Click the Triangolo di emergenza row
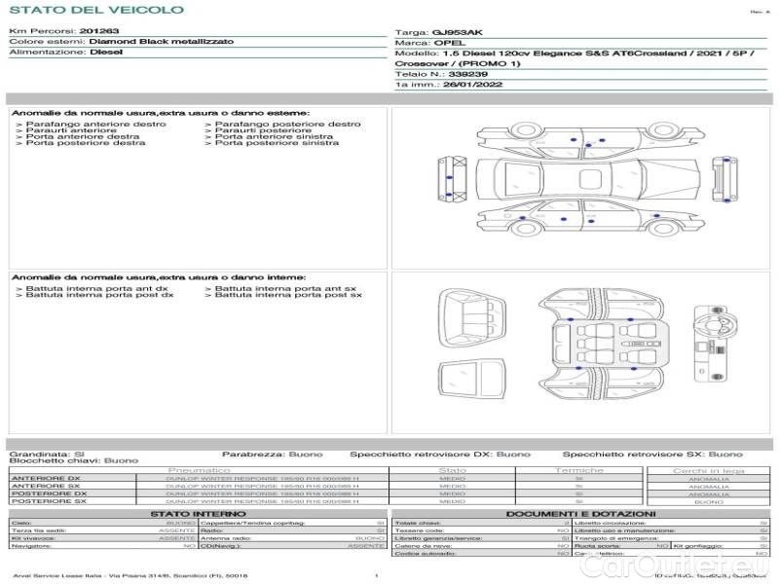This screenshot has width=779, height=584. pyautogui.click(x=671, y=538)
